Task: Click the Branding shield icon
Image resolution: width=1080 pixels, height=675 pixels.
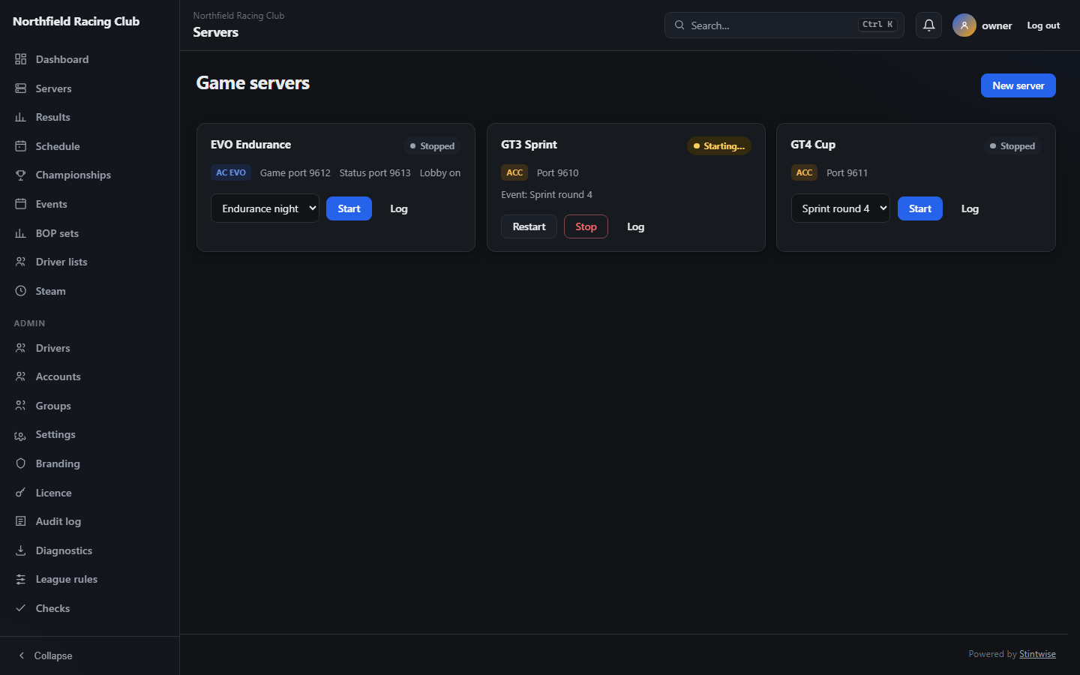Action: 21,463
